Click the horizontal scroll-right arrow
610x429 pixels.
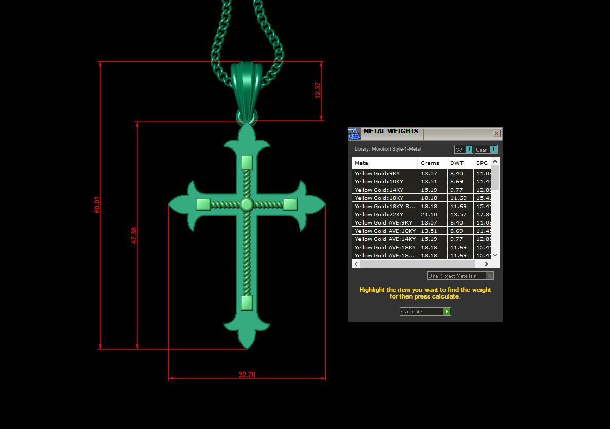coord(487,264)
